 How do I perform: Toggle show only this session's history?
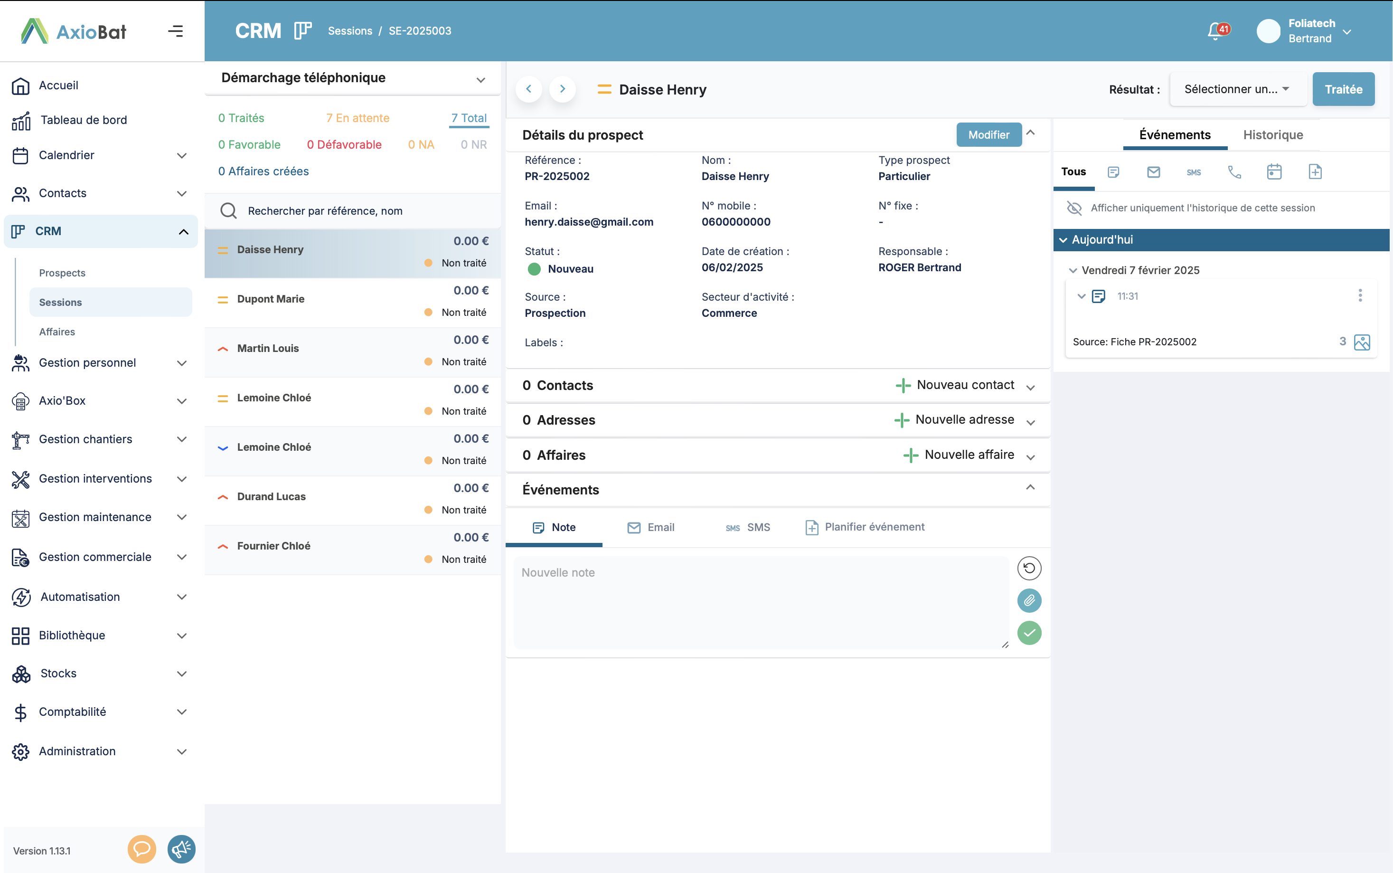1074,208
